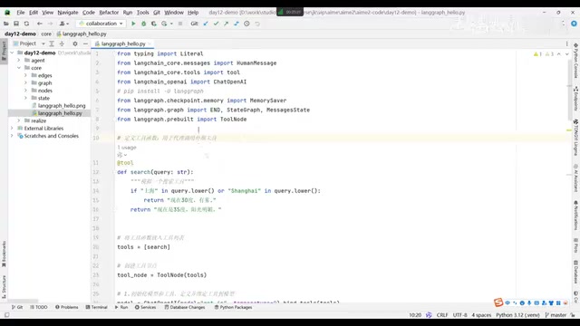Run the collaboration configuration

(133, 24)
